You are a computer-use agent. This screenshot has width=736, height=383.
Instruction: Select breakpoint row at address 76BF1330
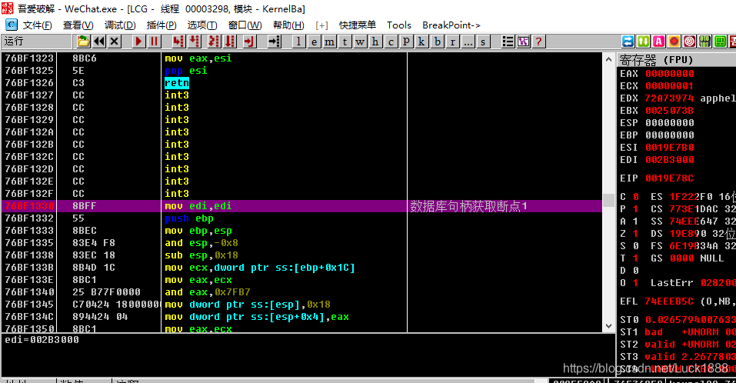tap(301, 206)
